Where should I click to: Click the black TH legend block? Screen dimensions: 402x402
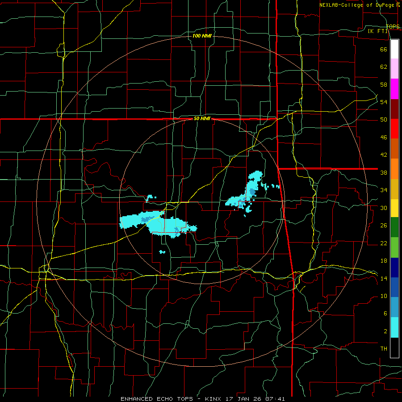[x=394, y=348]
